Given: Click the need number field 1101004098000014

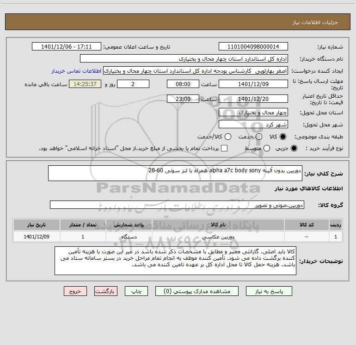Looking at the screenshot, I should pos(253,46).
